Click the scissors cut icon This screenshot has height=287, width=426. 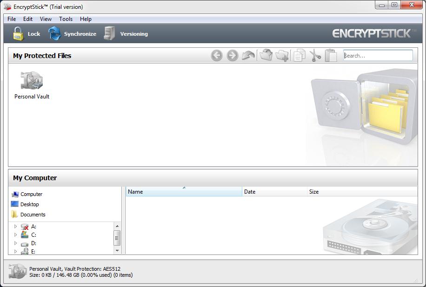tap(315, 55)
